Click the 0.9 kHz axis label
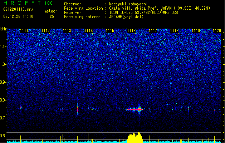 pos(3,82)
